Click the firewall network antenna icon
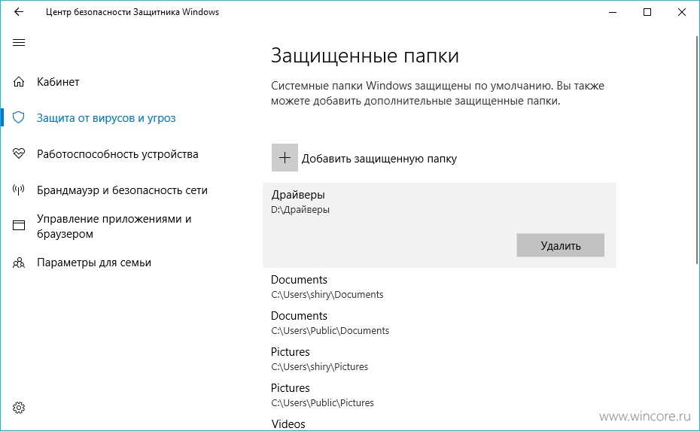 (x=19, y=190)
